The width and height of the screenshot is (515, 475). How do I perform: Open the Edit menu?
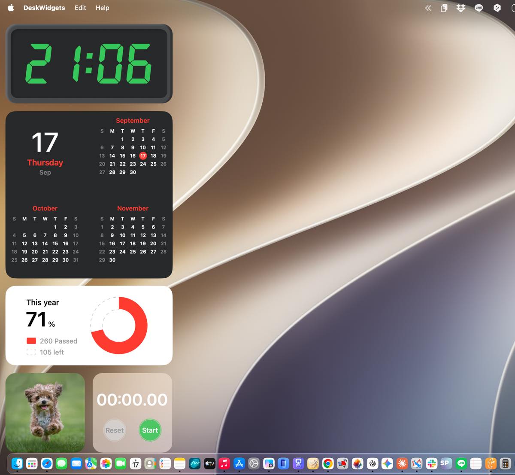tap(80, 8)
